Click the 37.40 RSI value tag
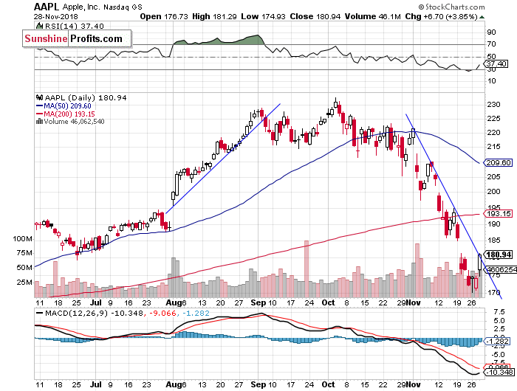Viewport: 517px width, 391px height. [x=496, y=63]
